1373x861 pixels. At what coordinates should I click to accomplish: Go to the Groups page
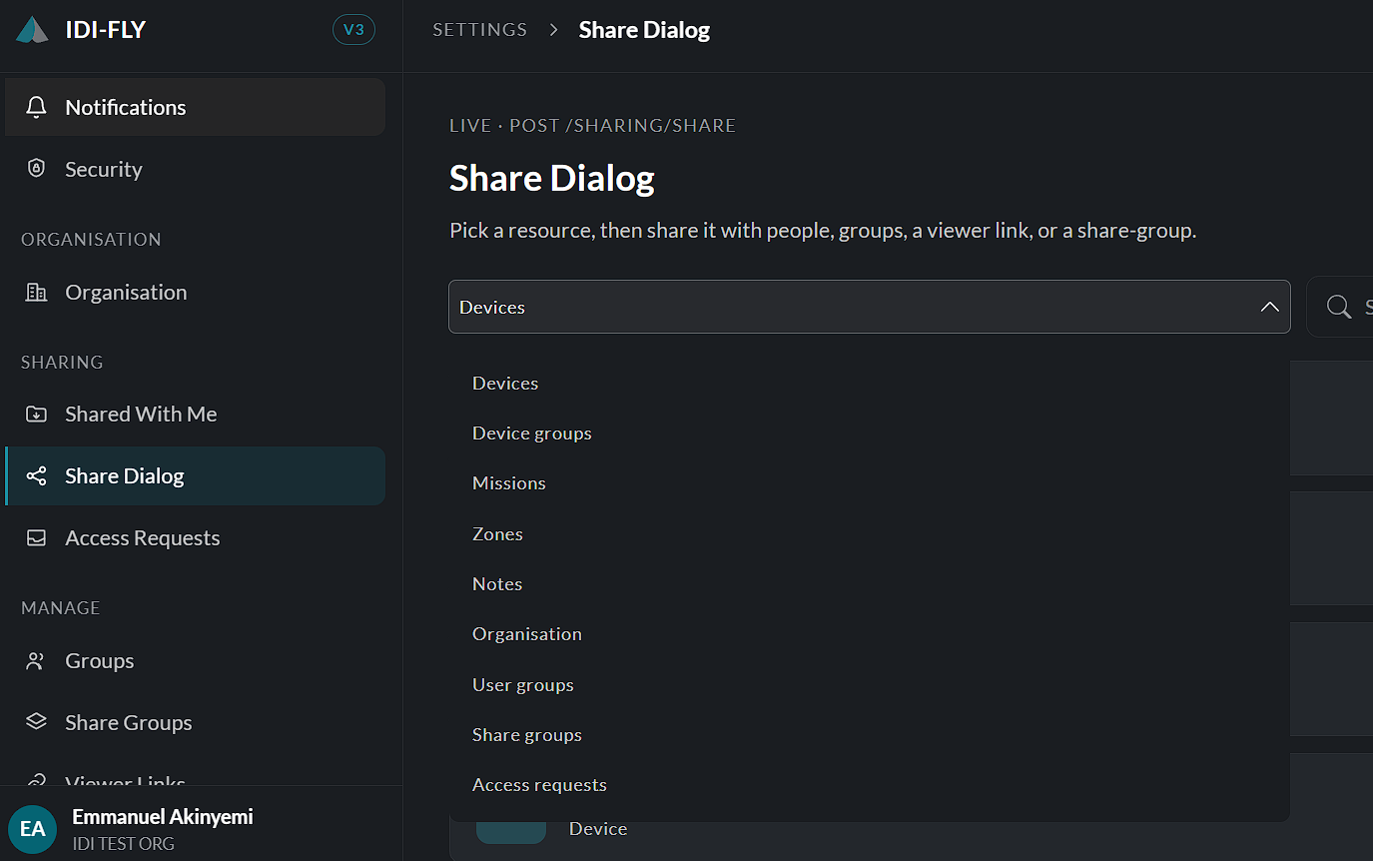click(x=195, y=660)
